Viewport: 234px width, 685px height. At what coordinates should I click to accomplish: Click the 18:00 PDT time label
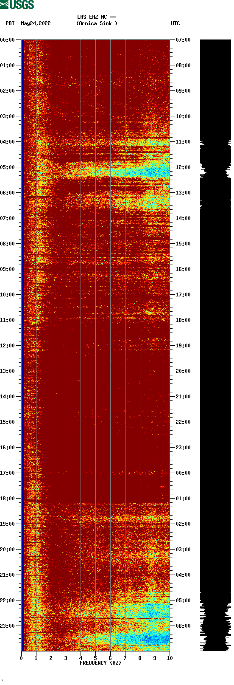click(x=7, y=499)
